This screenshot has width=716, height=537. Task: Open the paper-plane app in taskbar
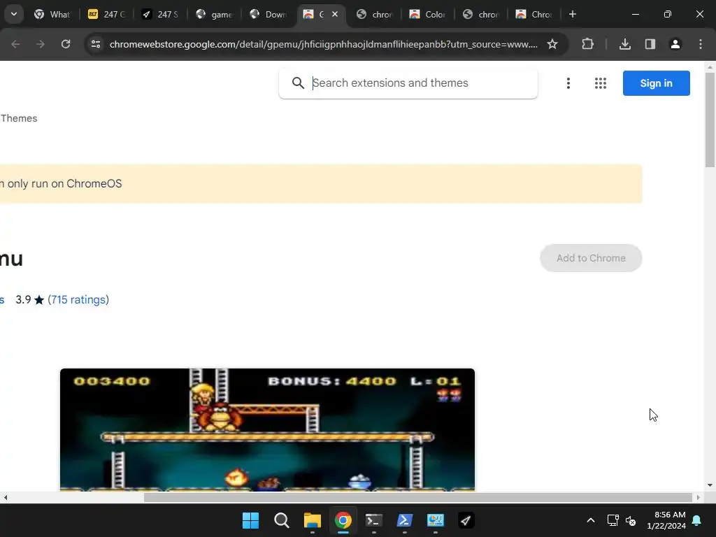pos(466,520)
